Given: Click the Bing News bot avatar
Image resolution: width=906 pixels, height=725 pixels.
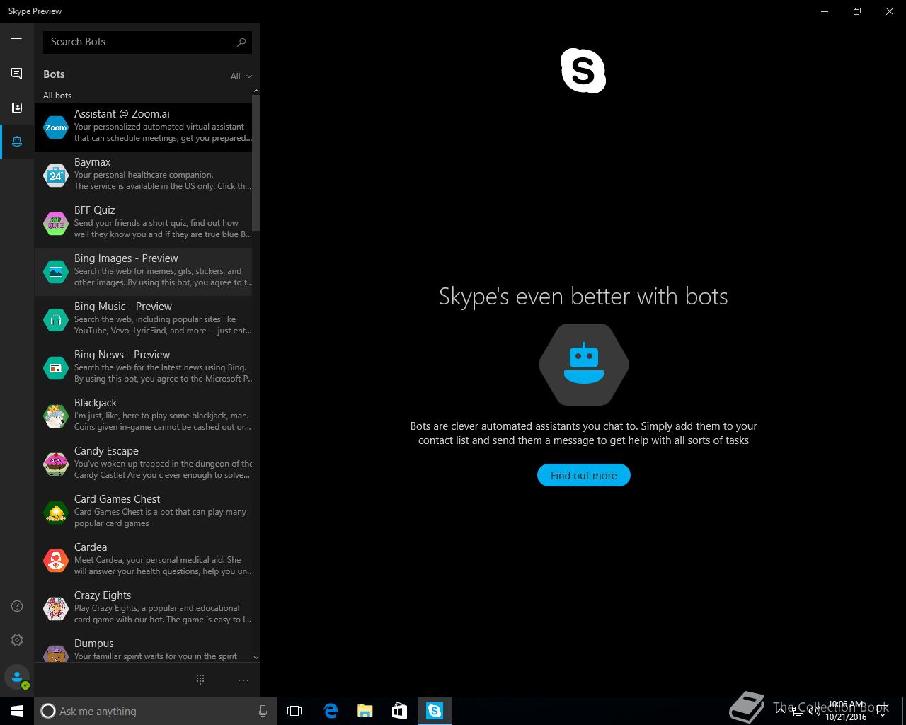Looking at the screenshot, I should click(56, 368).
